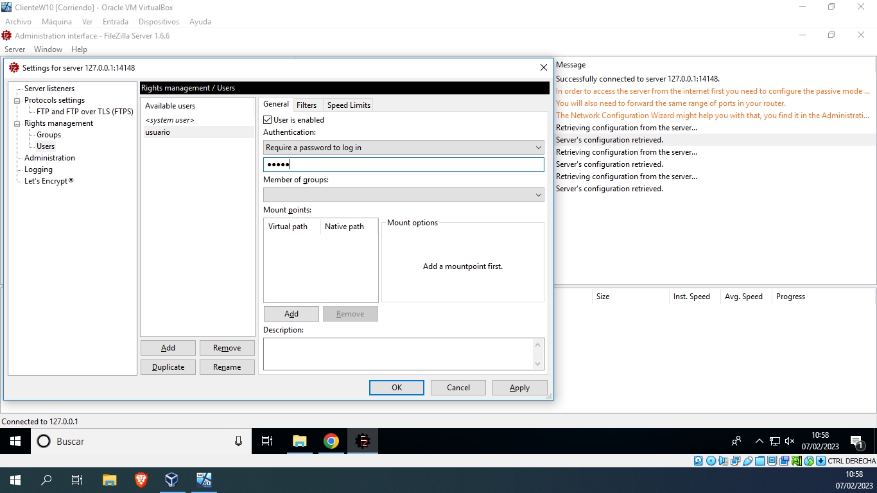The width and height of the screenshot is (877, 493).
Task: Open File Explorer in the guest taskbar
Action: [300, 441]
